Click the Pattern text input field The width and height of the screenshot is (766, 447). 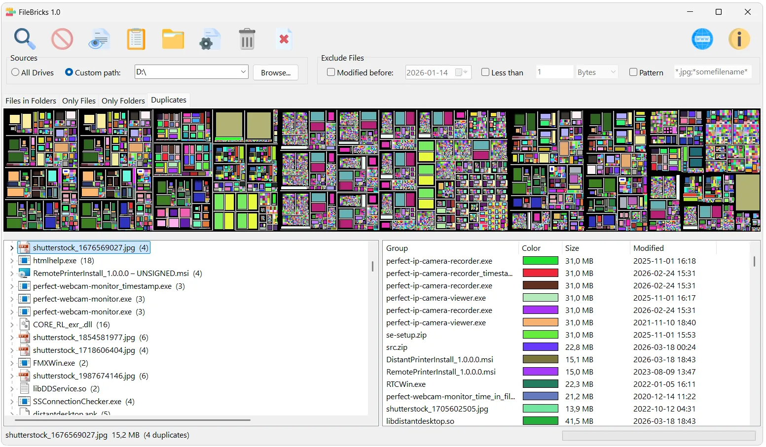point(713,72)
